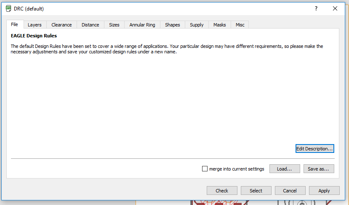Enable merge into current settings checkbox

[x=205, y=169]
